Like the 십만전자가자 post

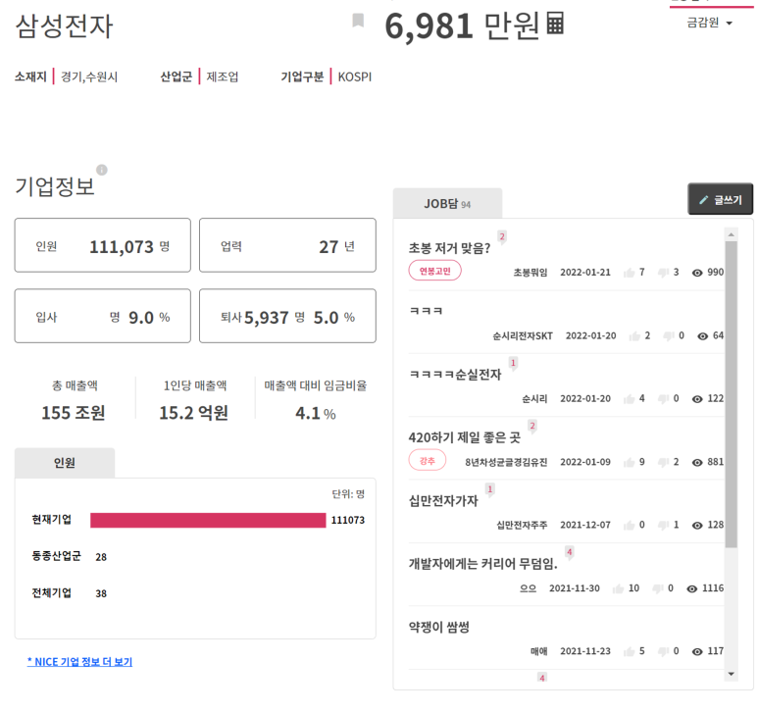(x=629, y=525)
